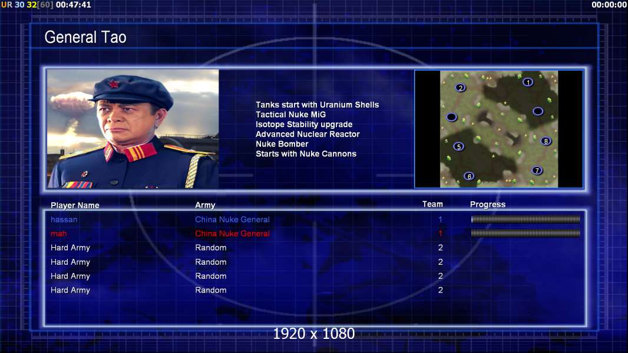Click the 'Team' column header
Screen dimensions: 628x353
click(432, 204)
